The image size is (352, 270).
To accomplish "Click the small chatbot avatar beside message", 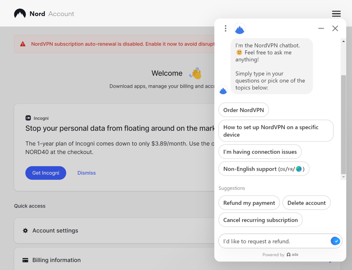I will [223, 89].
